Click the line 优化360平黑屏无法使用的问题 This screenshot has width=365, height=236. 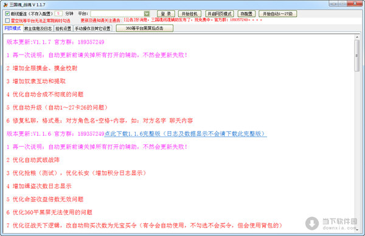pyautogui.click(x=49, y=212)
